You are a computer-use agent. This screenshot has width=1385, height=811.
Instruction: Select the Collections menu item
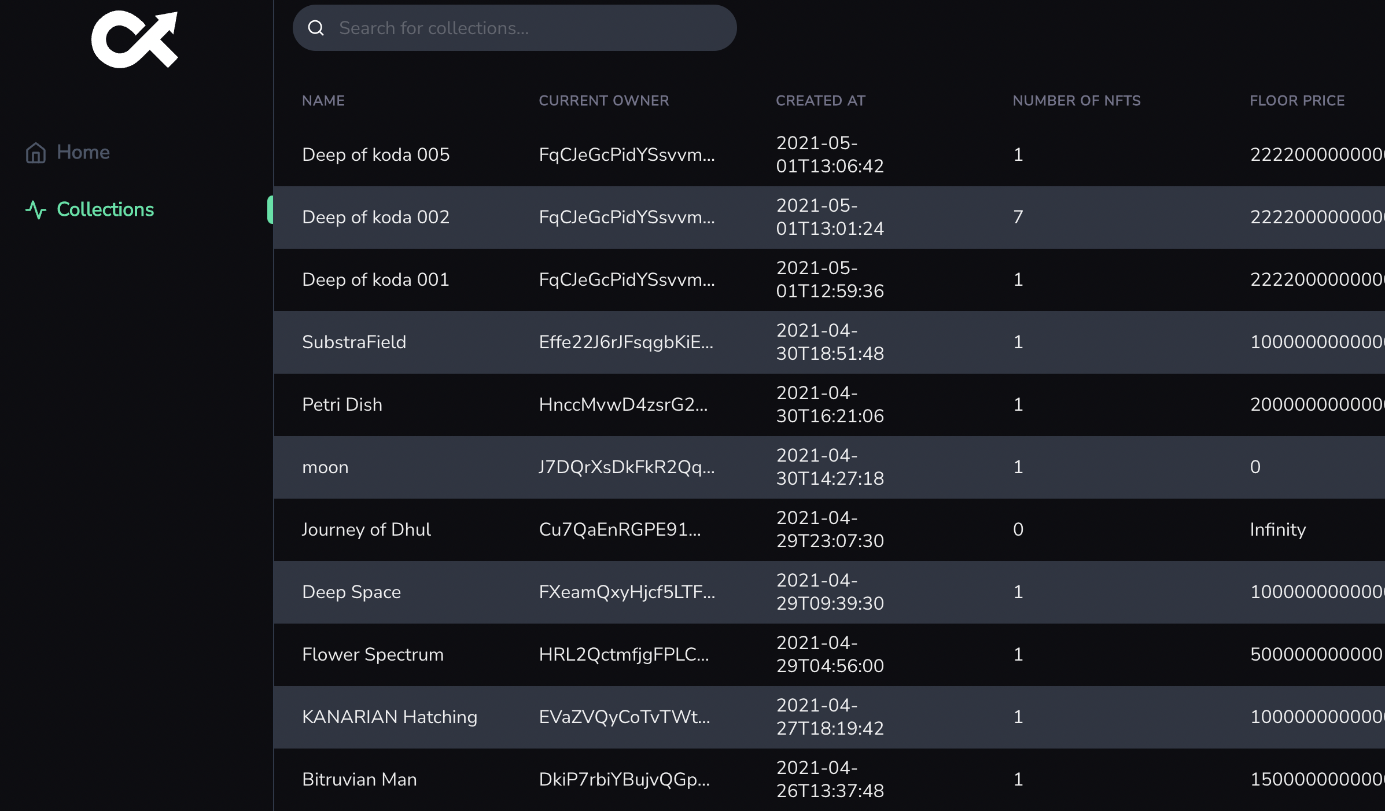105,209
